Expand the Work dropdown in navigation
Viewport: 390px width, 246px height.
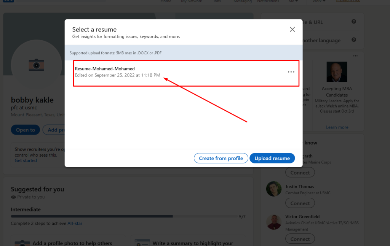coord(319,2)
